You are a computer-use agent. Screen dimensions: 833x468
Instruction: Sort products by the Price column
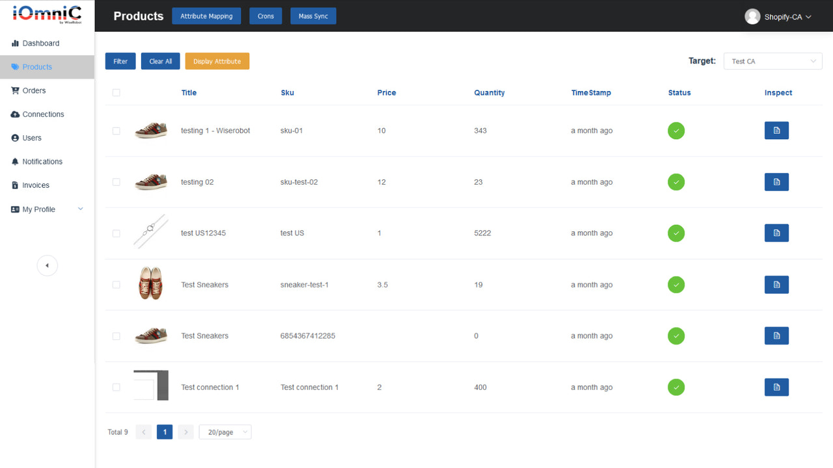point(387,92)
